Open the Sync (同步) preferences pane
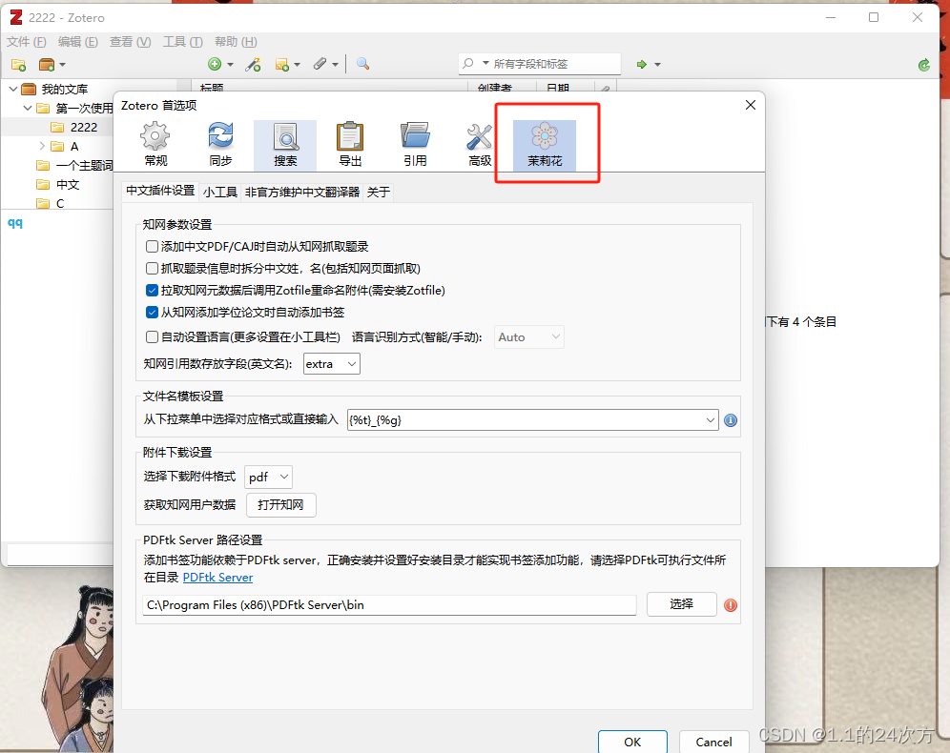The height and width of the screenshot is (753, 950). pyautogui.click(x=220, y=144)
